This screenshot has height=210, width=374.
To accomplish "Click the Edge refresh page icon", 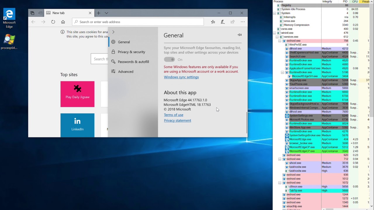I will click(x=53, y=22).
